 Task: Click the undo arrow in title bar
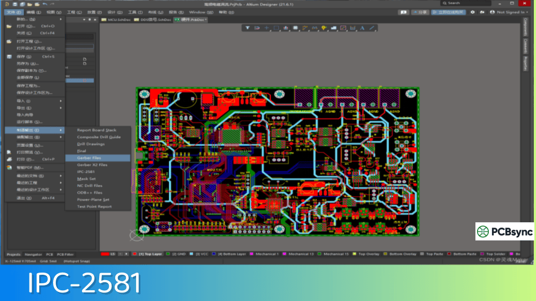click(44, 4)
